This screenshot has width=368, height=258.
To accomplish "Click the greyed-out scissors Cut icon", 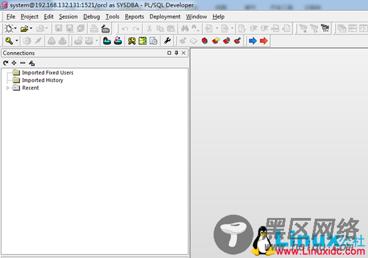I will point(149,29).
